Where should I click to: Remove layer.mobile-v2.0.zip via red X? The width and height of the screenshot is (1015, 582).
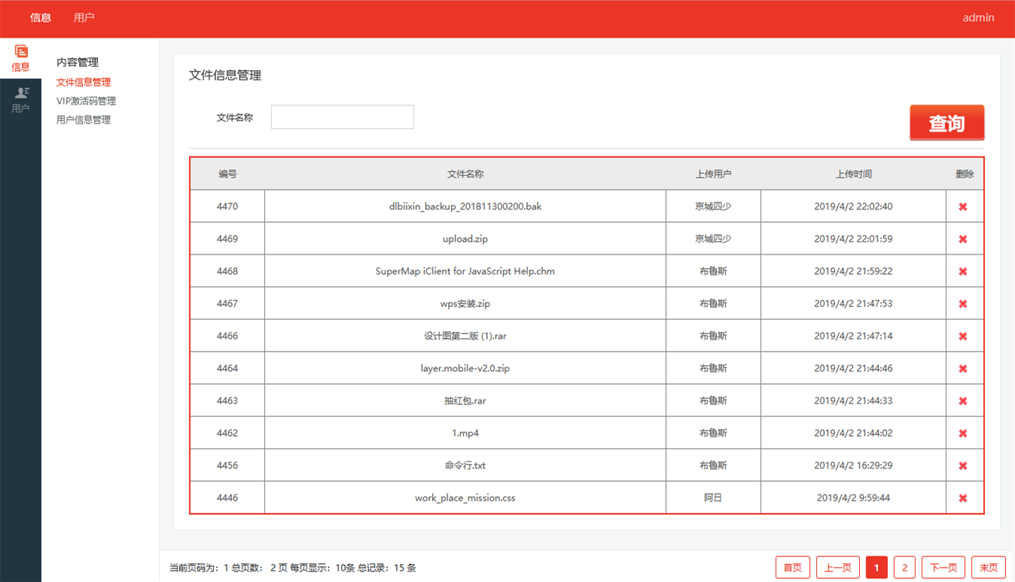click(x=962, y=369)
